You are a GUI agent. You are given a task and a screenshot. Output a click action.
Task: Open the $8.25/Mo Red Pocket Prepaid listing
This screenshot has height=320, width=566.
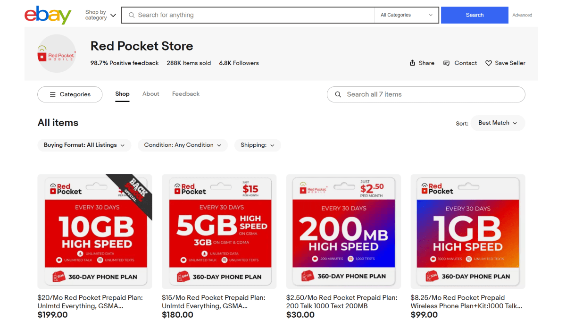pyautogui.click(x=466, y=302)
